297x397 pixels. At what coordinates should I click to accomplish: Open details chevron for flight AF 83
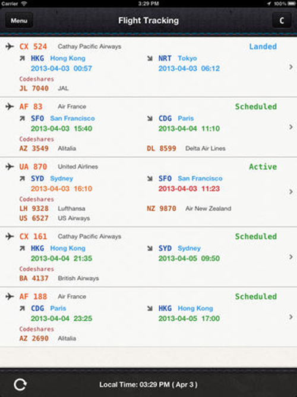[x=291, y=127]
